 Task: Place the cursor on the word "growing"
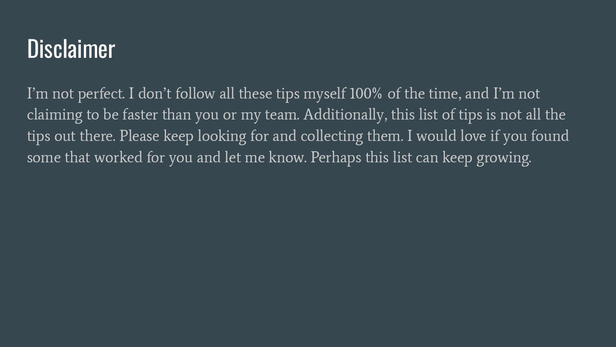(503, 158)
